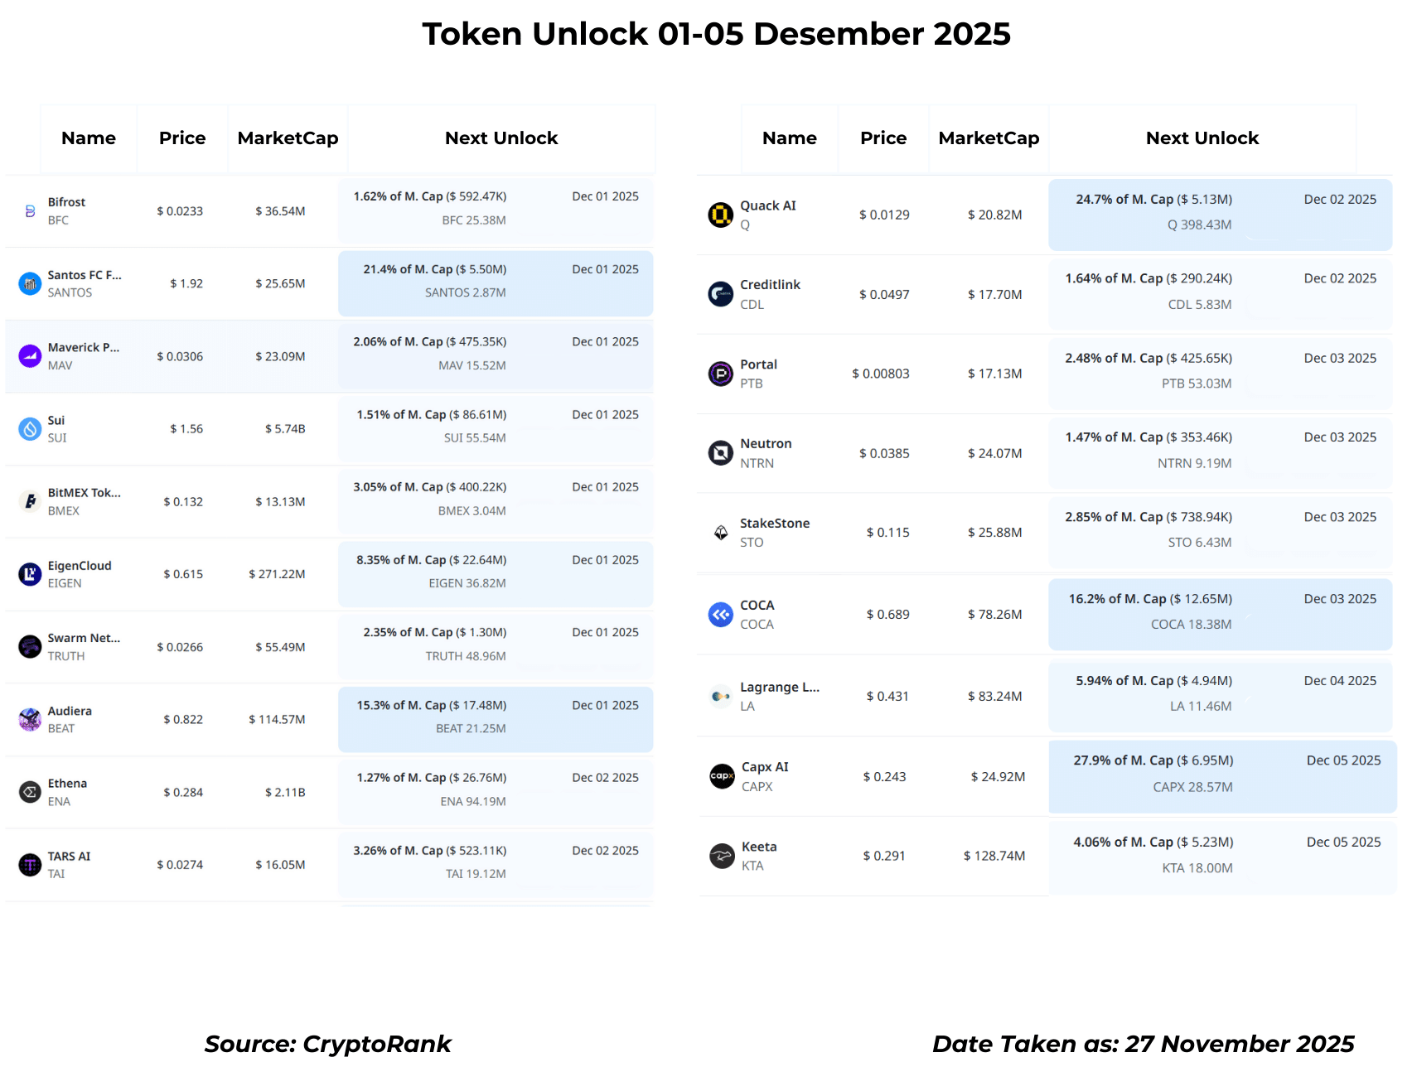Screen dimensions: 1417x1067
Task: Open the Audiera token name link
Action: [x=70, y=711]
